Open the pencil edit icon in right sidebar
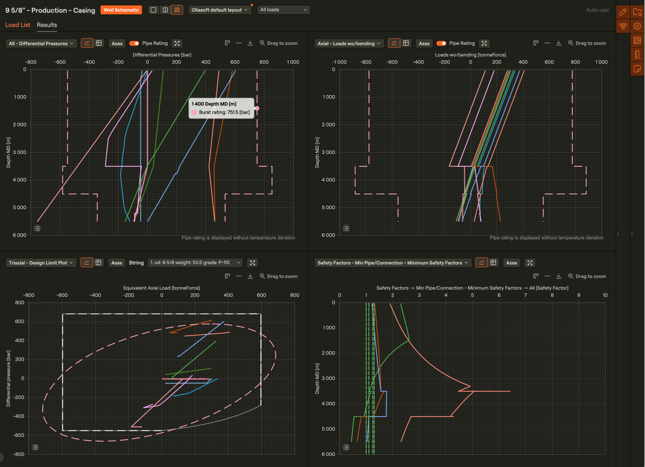 tap(623, 12)
